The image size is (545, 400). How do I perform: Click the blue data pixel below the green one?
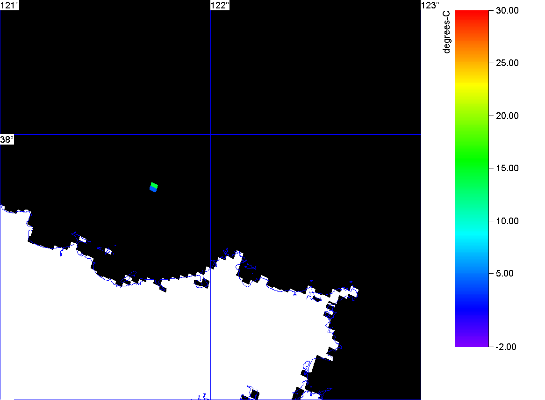coord(153,189)
